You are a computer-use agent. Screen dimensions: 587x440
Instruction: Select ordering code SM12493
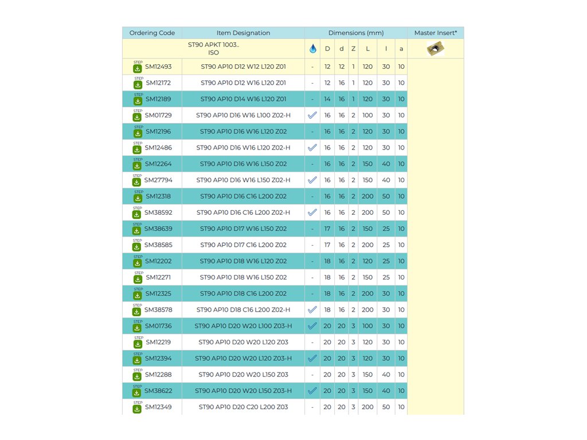tap(158, 66)
